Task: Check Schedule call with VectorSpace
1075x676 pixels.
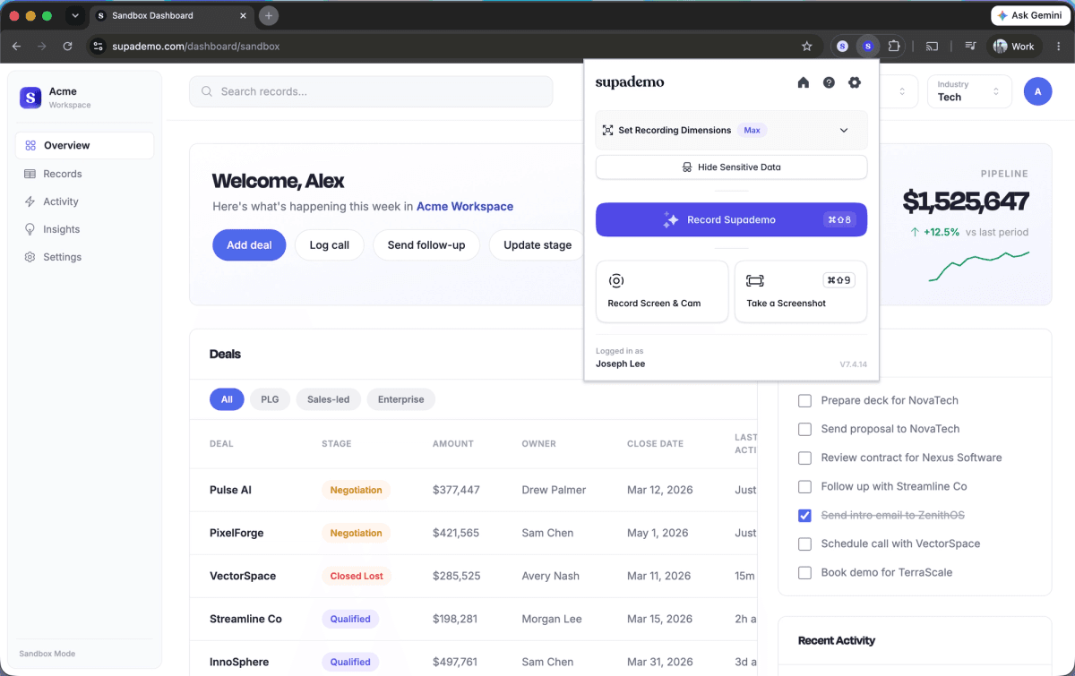Action: click(804, 543)
